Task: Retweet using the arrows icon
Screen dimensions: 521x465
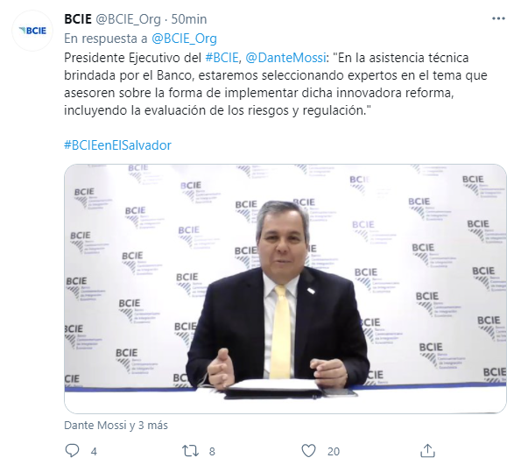Action: (190, 451)
